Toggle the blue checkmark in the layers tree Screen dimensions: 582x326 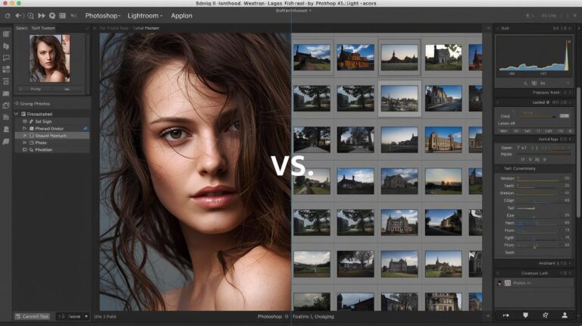click(x=85, y=129)
